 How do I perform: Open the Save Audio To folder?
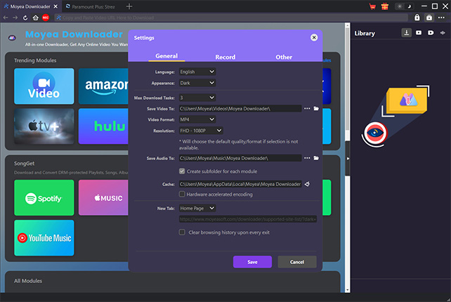[x=316, y=158]
